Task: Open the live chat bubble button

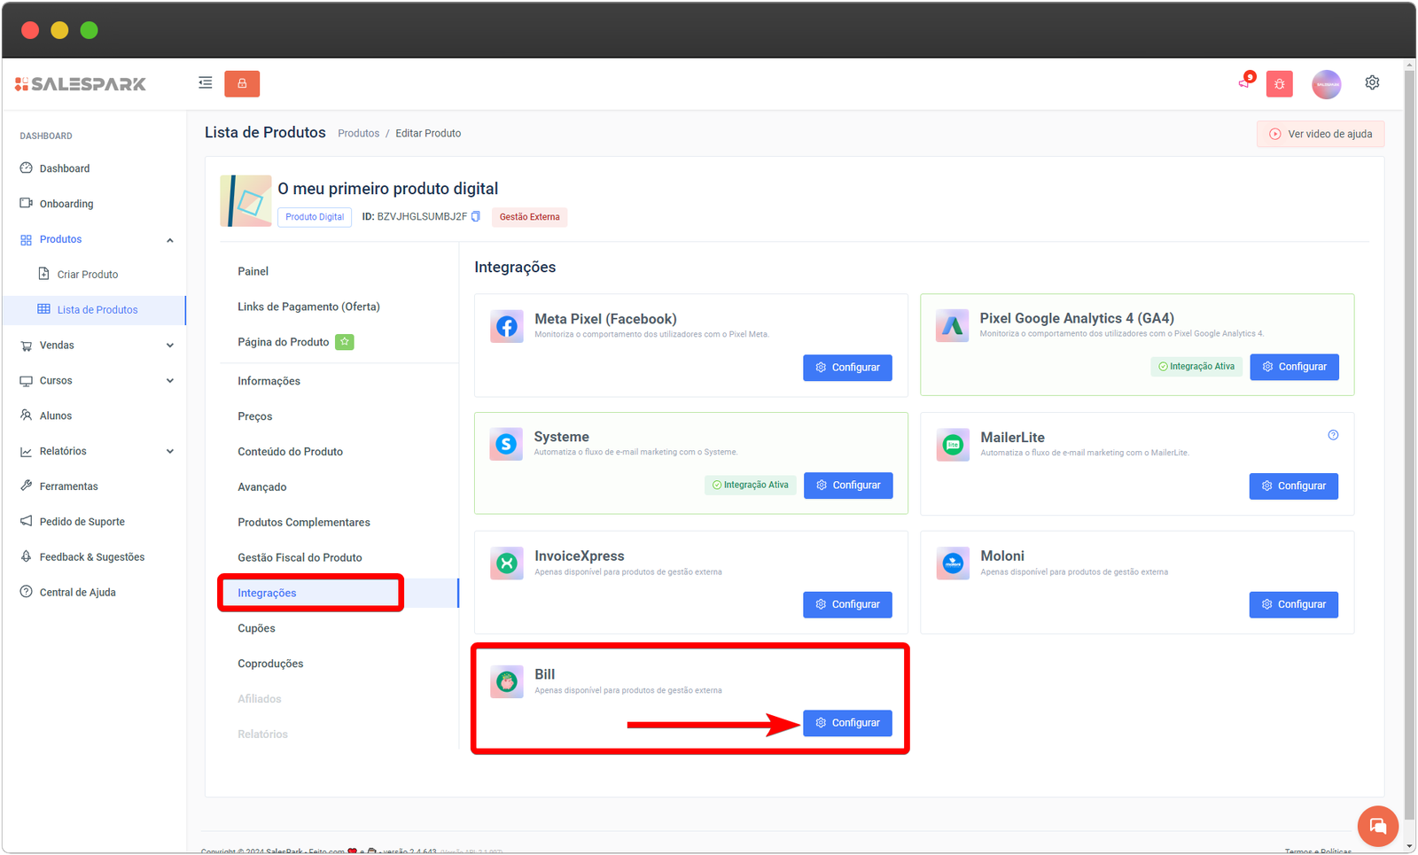Action: (1377, 826)
